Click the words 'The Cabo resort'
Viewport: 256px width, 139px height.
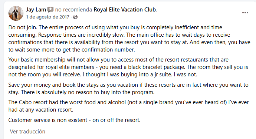(28, 102)
